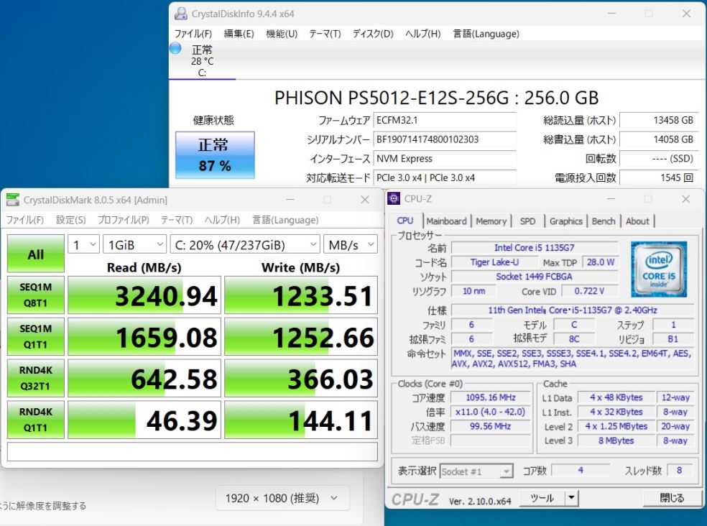Click the PCIe 3.0 x4 transfer mode value
The height and width of the screenshot is (526, 707).
(x=445, y=177)
